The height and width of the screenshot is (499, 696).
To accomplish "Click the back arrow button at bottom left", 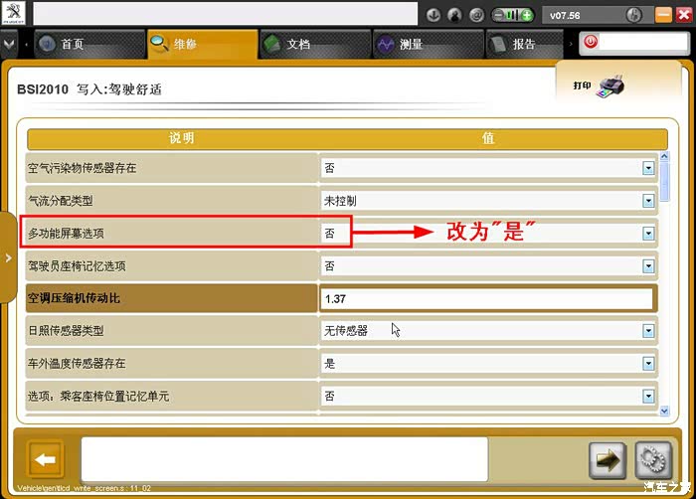I will pyautogui.click(x=46, y=460).
